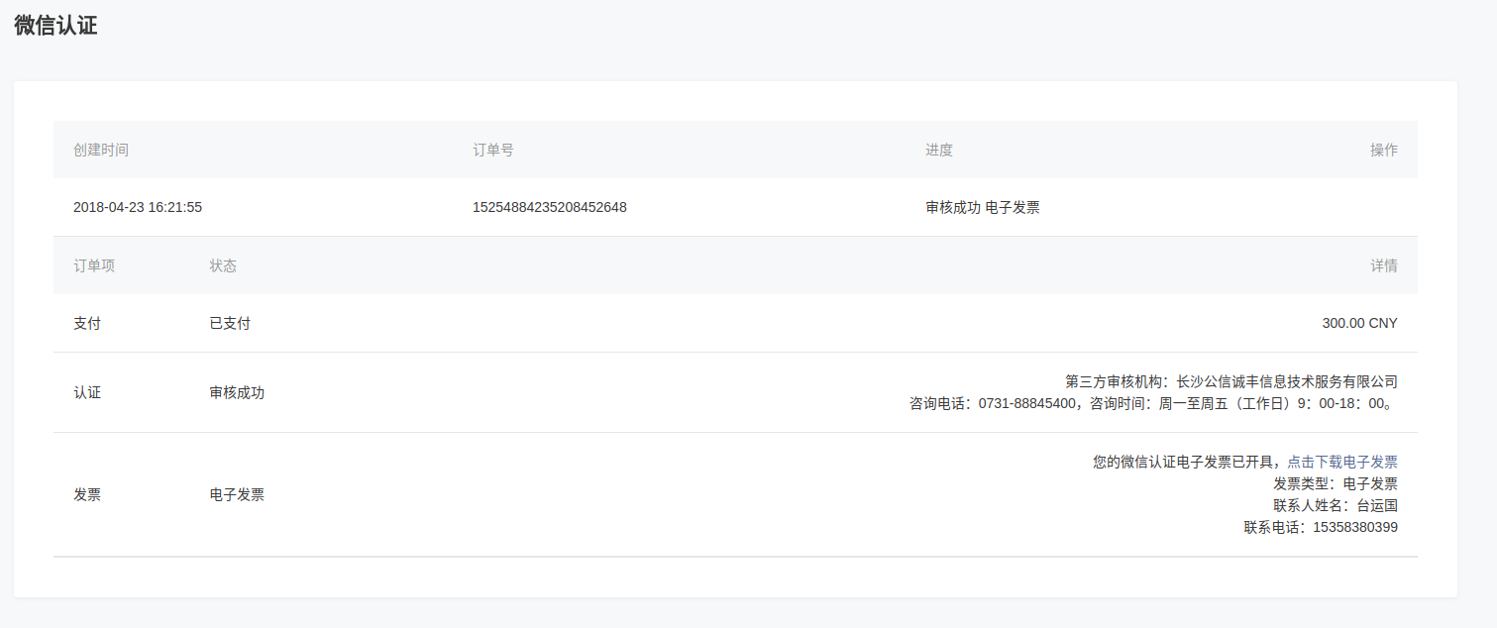Select the 状态 sub-header
The width and height of the screenshot is (1497, 628).
pyautogui.click(x=223, y=265)
